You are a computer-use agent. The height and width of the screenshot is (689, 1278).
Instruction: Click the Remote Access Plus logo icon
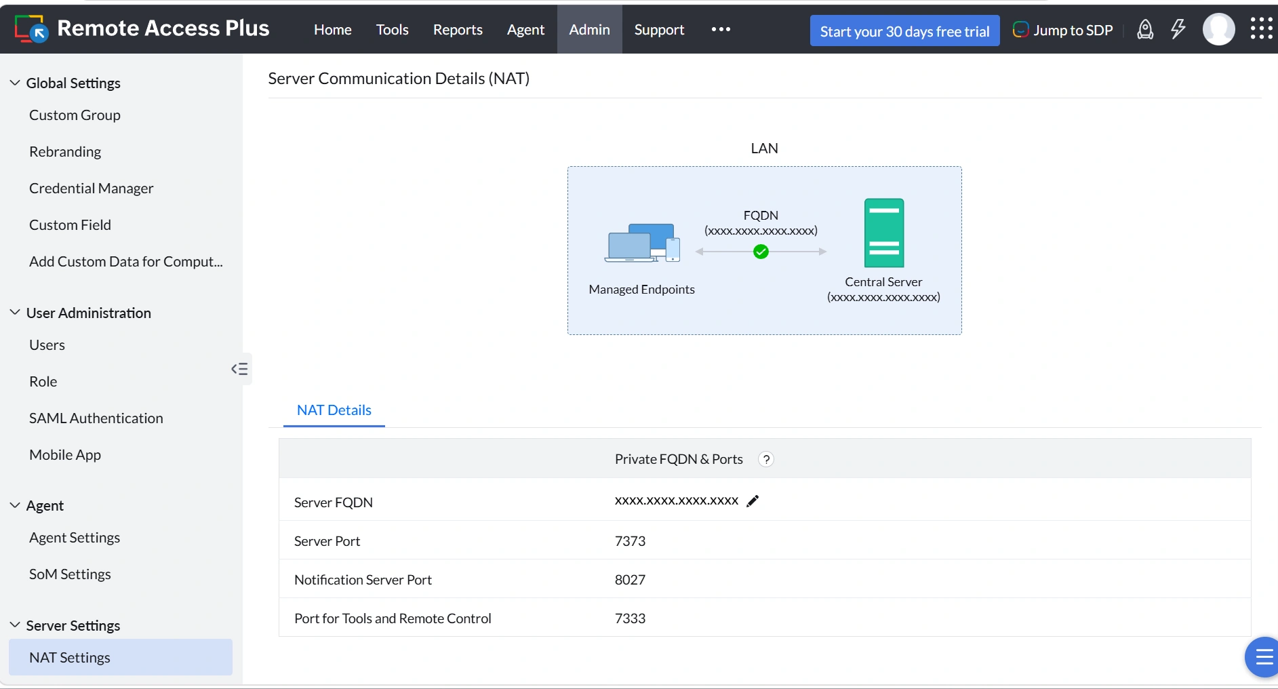[31, 29]
